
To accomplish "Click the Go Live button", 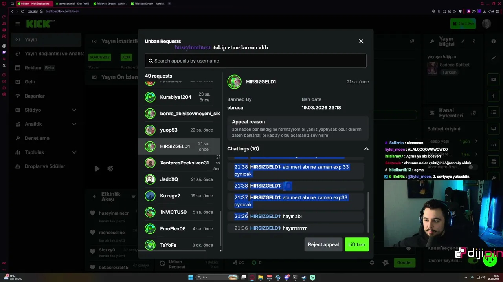I will [x=463, y=23].
